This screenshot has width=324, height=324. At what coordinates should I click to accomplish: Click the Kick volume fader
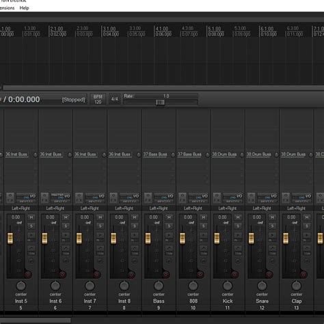[x=217, y=239]
